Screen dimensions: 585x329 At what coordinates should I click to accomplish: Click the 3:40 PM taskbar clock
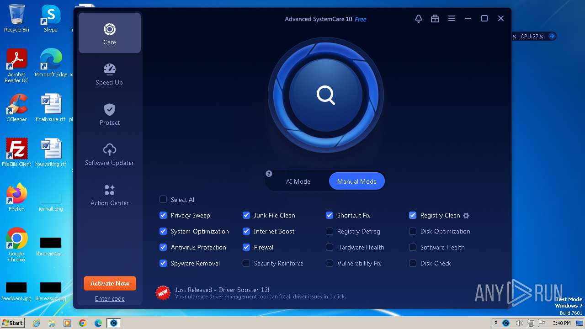coord(561,323)
